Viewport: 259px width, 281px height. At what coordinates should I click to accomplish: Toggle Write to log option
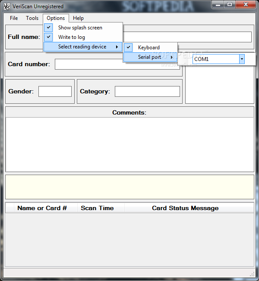[83, 37]
